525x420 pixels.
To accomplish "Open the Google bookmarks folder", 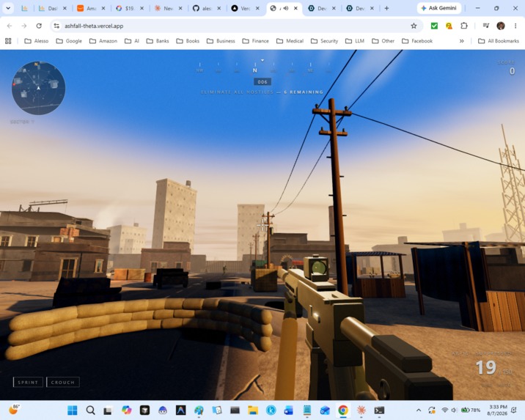I will 69,41.
